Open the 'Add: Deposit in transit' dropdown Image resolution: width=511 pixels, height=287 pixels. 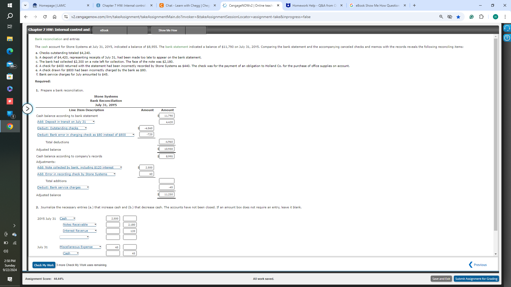[x=66, y=122]
